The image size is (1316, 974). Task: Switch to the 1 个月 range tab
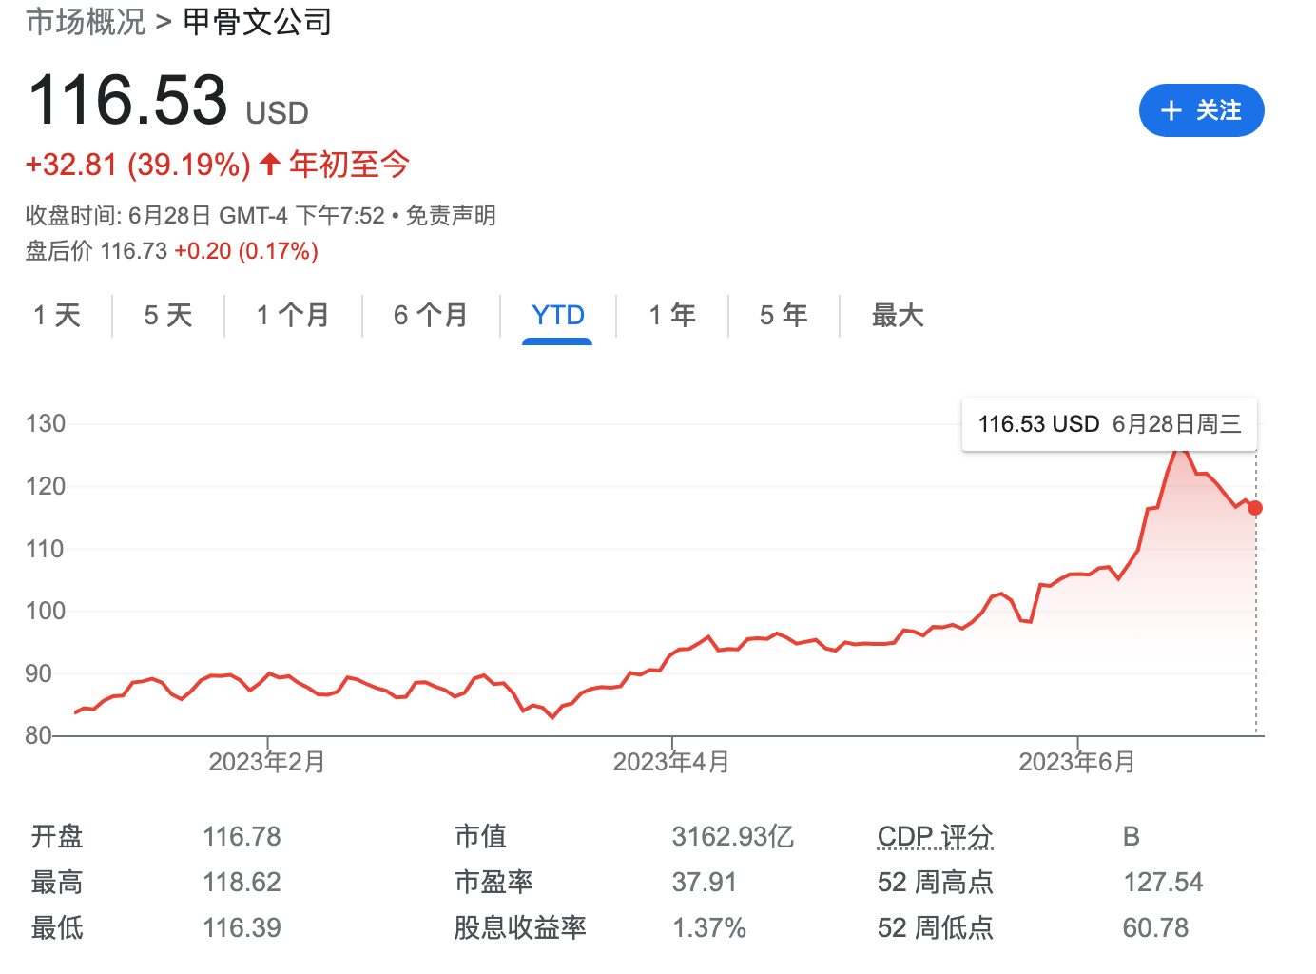[x=293, y=316]
